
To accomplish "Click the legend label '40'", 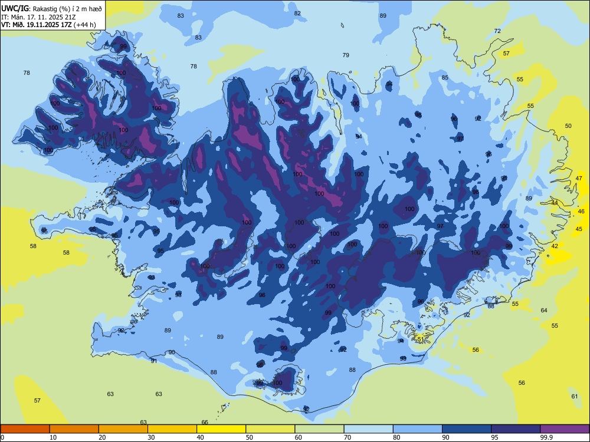I will click(x=201, y=437).
